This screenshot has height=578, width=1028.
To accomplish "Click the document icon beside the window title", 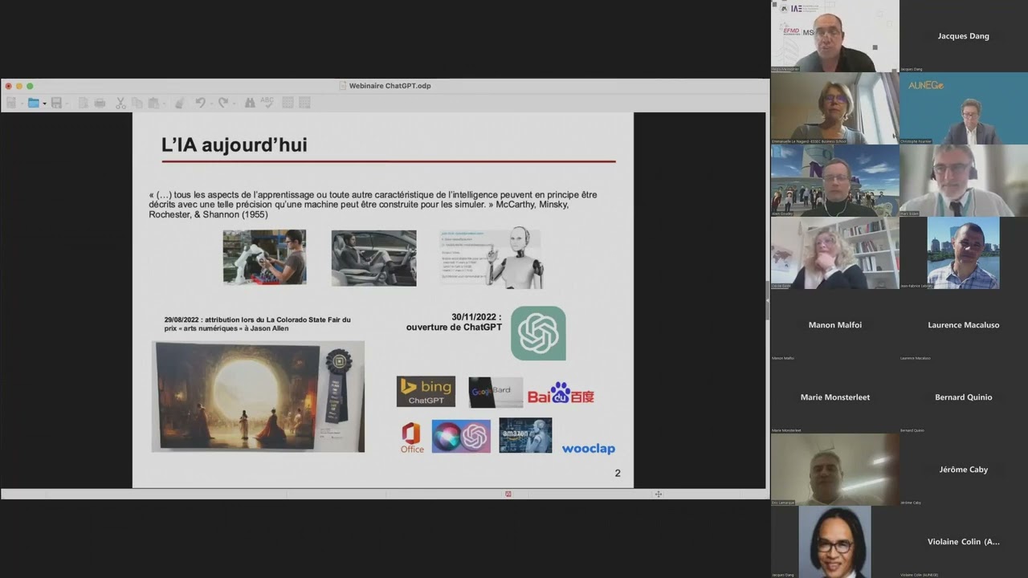I will 343,86.
